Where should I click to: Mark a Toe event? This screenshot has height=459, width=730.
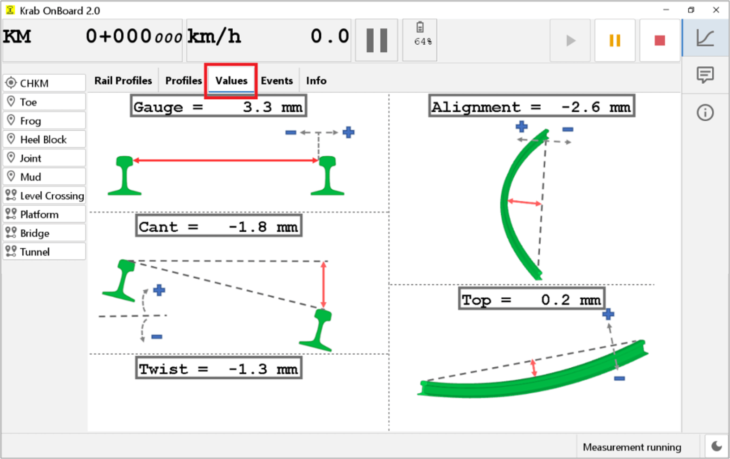tap(44, 102)
